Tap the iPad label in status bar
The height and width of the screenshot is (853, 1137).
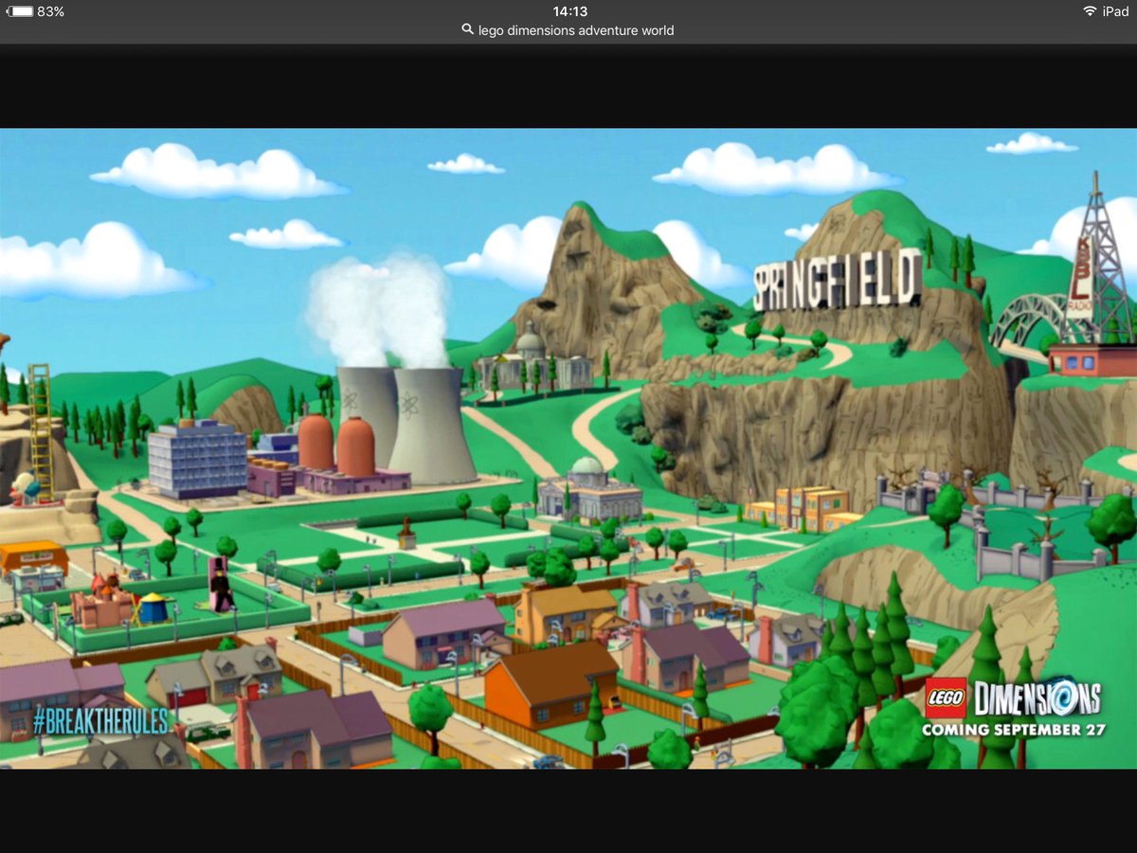point(1115,11)
